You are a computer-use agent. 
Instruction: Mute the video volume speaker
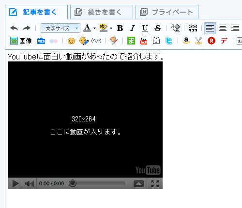pos(29,183)
